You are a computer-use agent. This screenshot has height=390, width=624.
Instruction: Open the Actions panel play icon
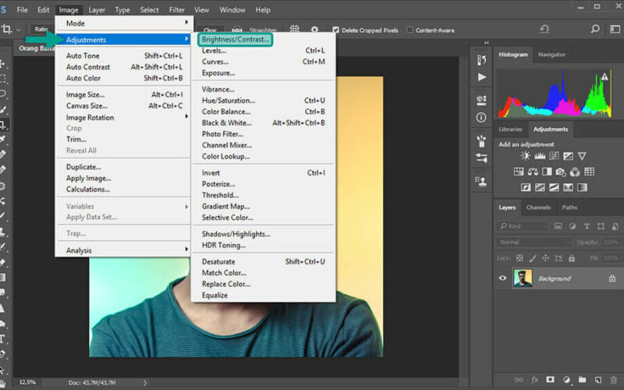(x=481, y=76)
